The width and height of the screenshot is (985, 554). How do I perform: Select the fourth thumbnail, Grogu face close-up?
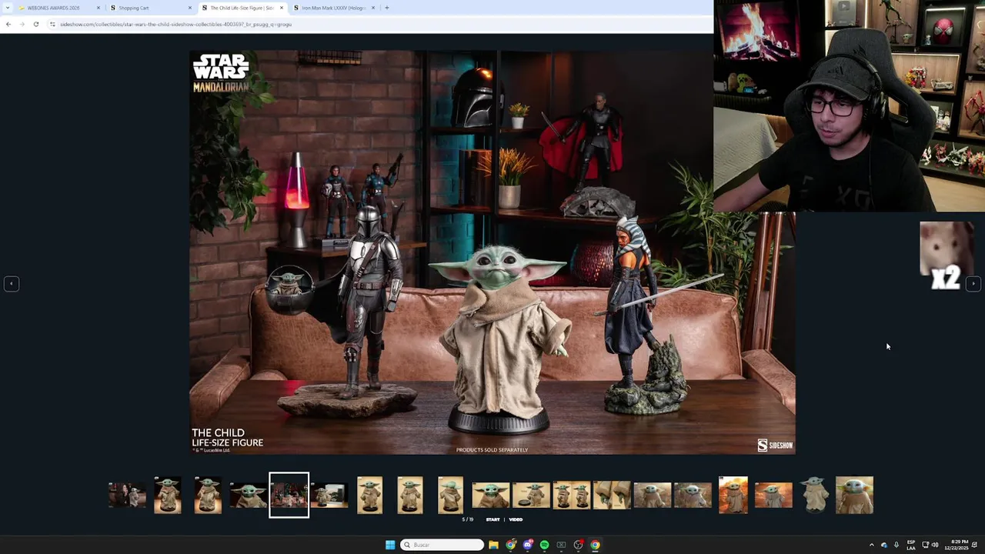click(248, 495)
